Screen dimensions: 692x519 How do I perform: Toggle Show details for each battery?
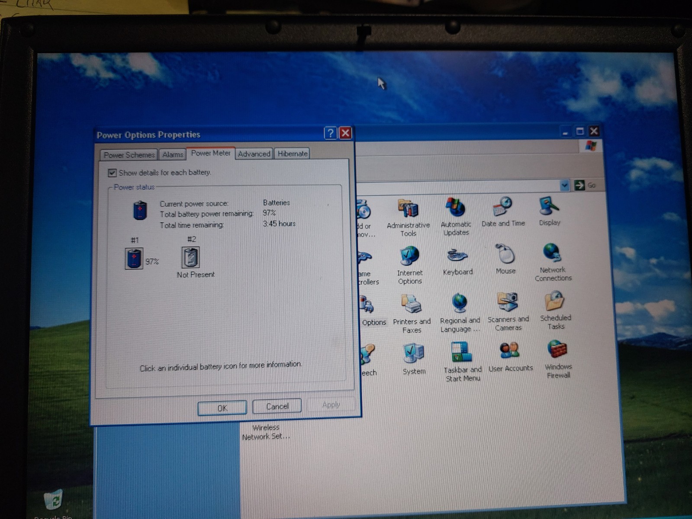[112, 173]
